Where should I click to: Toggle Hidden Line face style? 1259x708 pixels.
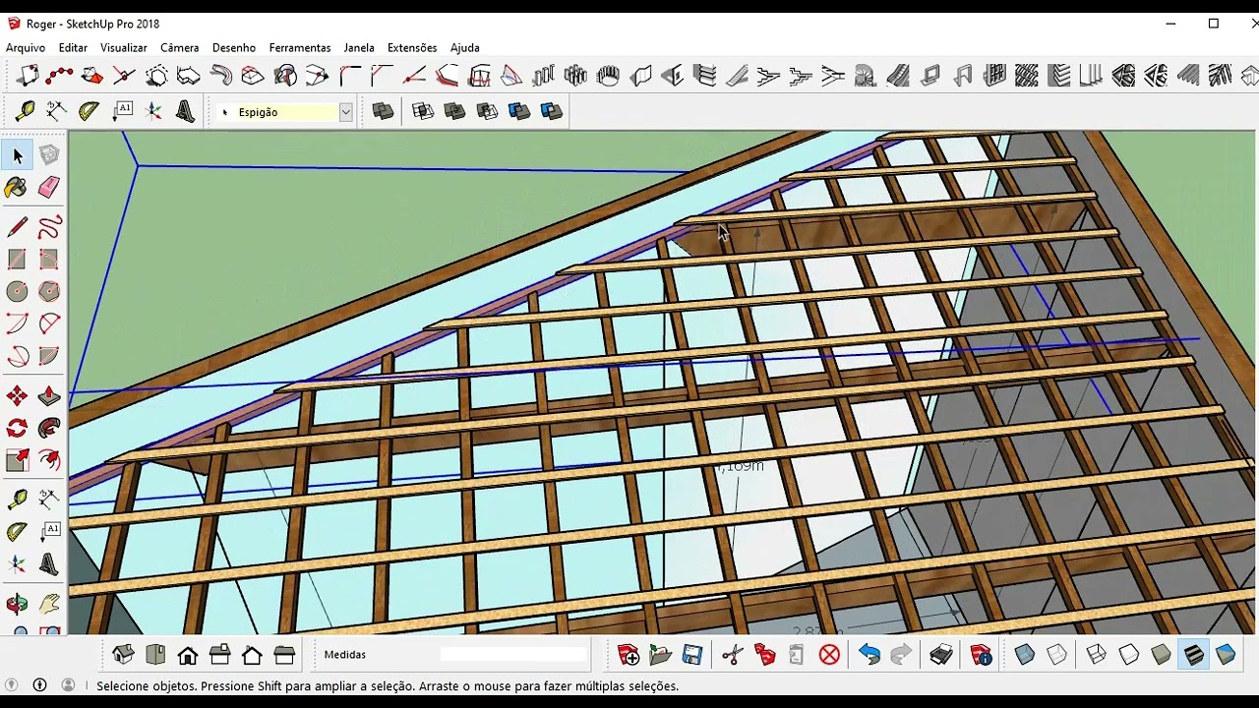pyautogui.click(x=1128, y=655)
